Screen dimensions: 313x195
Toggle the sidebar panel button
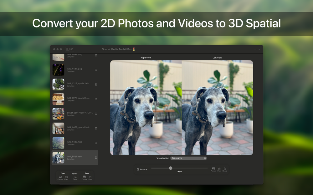click(x=68, y=49)
